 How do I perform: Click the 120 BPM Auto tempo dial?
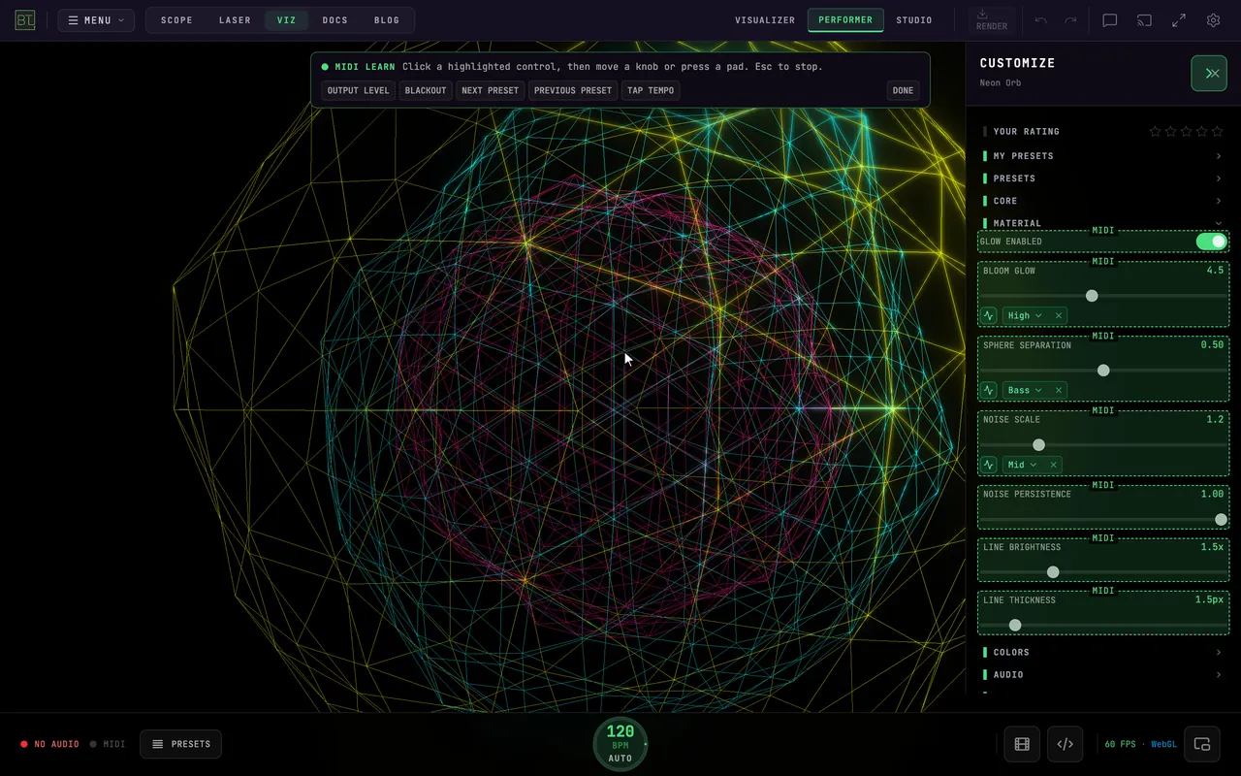tap(620, 744)
